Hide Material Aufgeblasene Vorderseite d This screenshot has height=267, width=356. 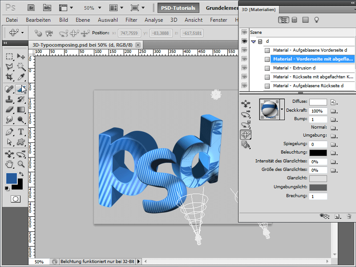[x=244, y=50]
